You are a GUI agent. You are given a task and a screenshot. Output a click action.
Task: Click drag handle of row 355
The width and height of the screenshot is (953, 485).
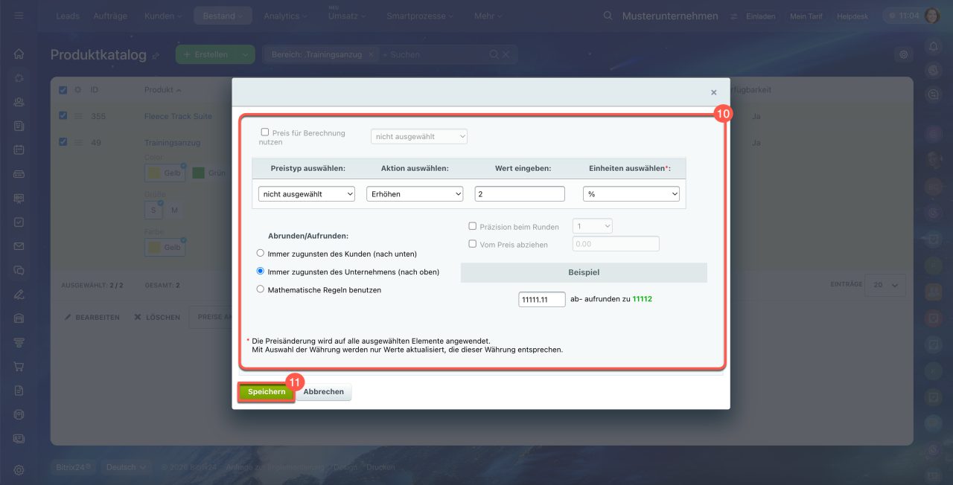pyautogui.click(x=77, y=116)
